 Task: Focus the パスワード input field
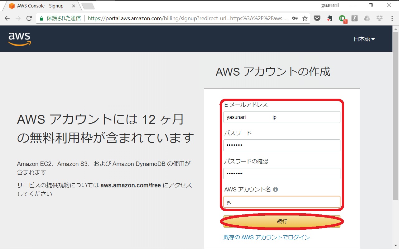[282, 145]
